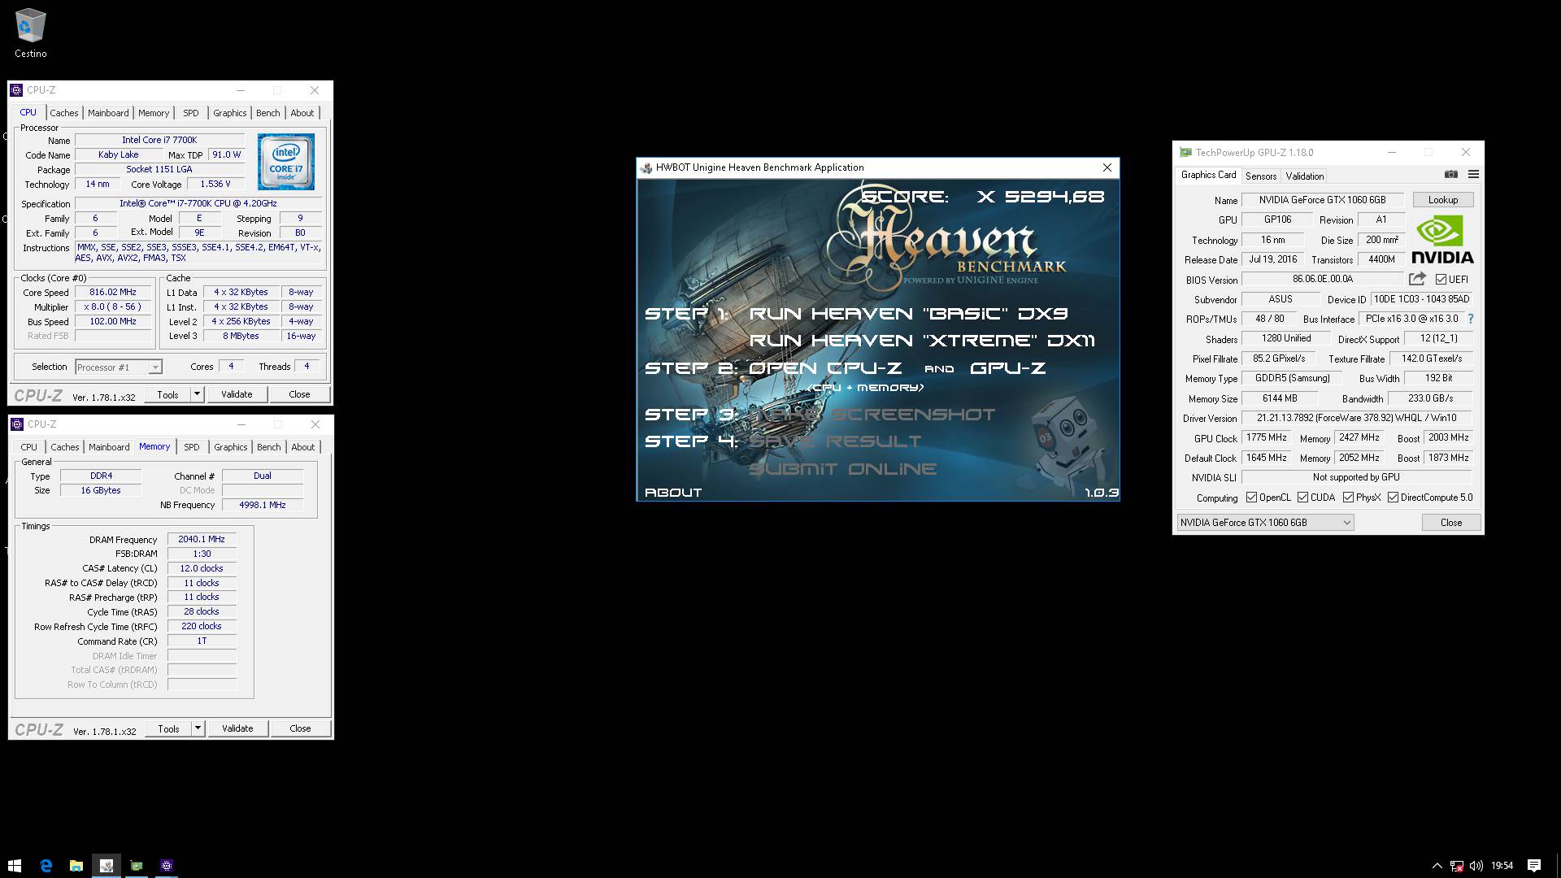Click the HWBOT Heaven window title icon

[646, 167]
